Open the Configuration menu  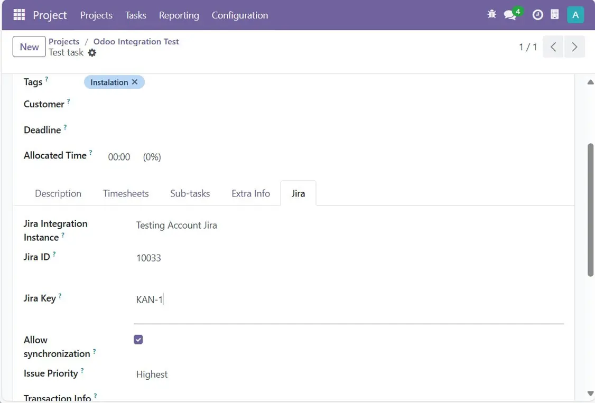click(x=239, y=15)
